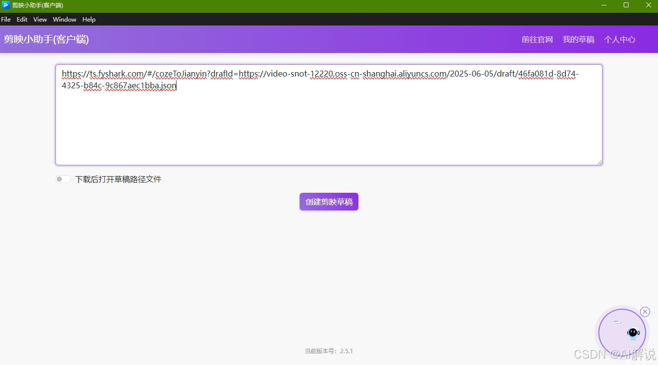Open the View menu
The image size is (658, 365).
click(x=40, y=20)
